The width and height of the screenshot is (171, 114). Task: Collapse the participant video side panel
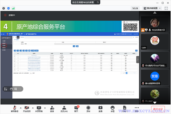[138, 60]
